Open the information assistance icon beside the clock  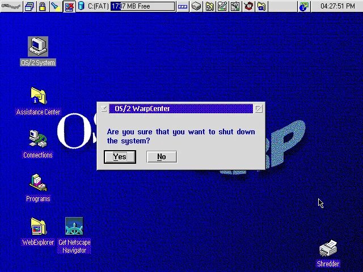tap(304, 6)
